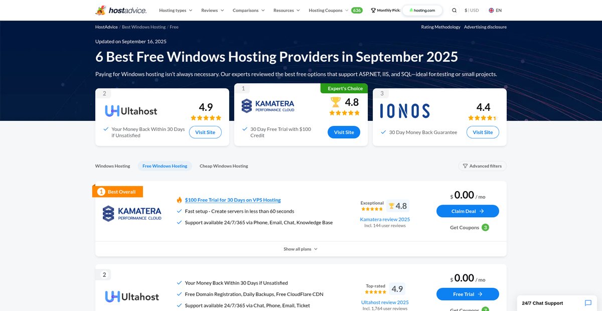Click Ultahost listing star rating under Top-rated

point(376,291)
